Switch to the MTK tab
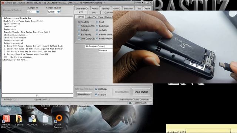The image size is (237, 133). [81, 12]
